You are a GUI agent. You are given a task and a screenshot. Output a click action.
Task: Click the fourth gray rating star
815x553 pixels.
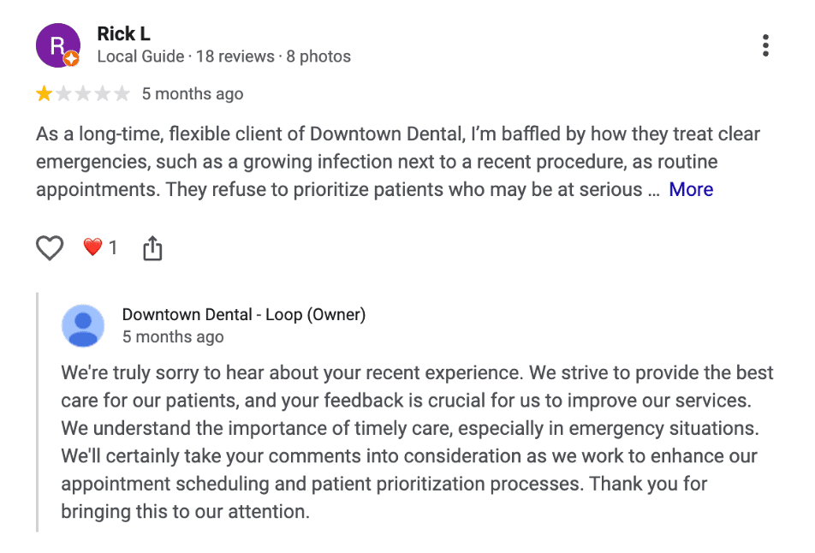(x=103, y=94)
